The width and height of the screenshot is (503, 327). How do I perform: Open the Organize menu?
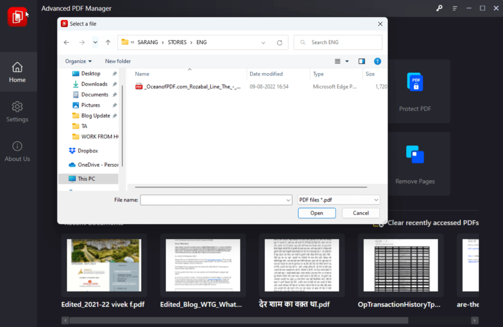pyautogui.click(x=78, y=61)
